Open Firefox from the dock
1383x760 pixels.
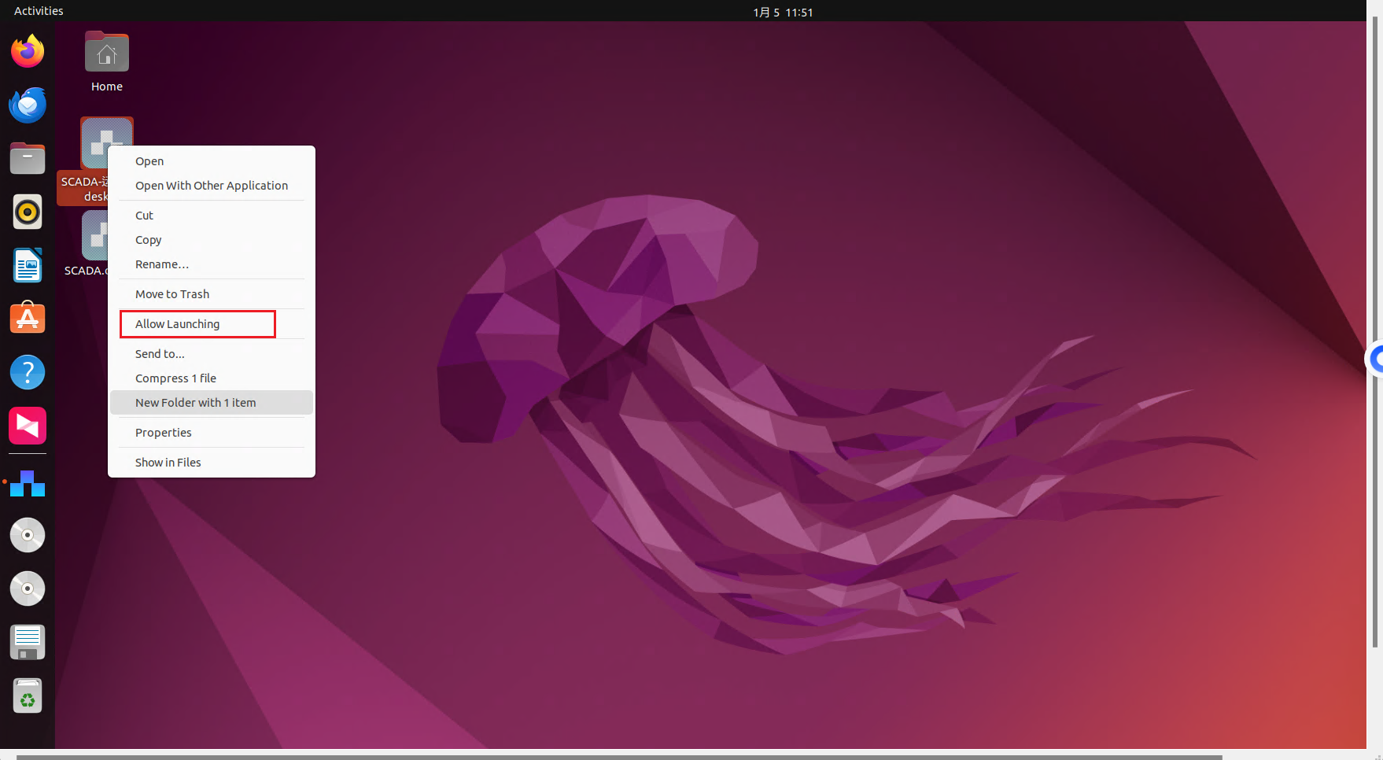pos(28,52)
